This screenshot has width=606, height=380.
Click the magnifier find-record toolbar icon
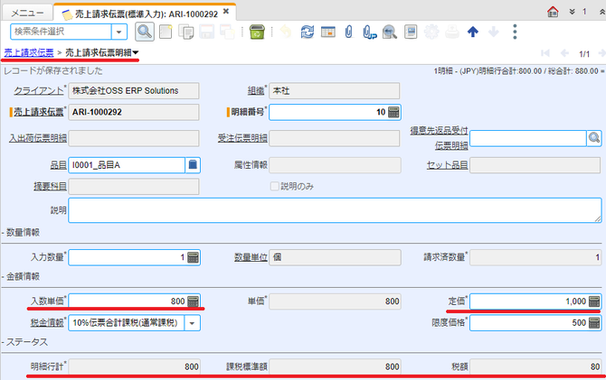coord(145,32)
